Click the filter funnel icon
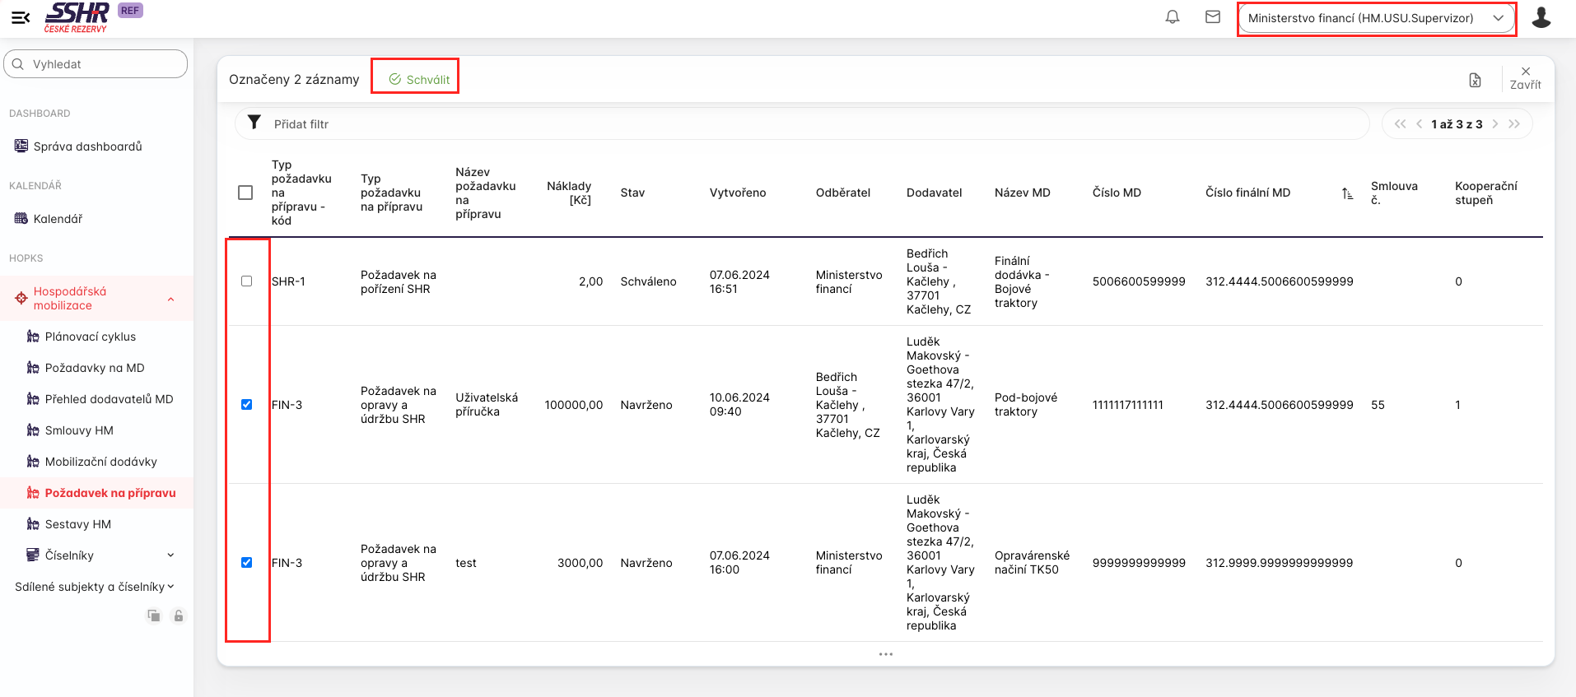Viewport: 1576px width, 697px height. pos(254,123)
